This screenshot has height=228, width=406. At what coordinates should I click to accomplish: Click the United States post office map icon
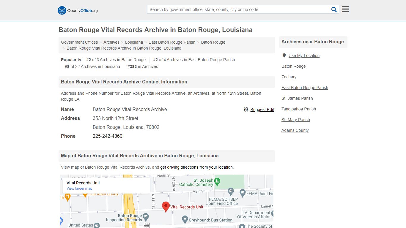pos(97,226)
